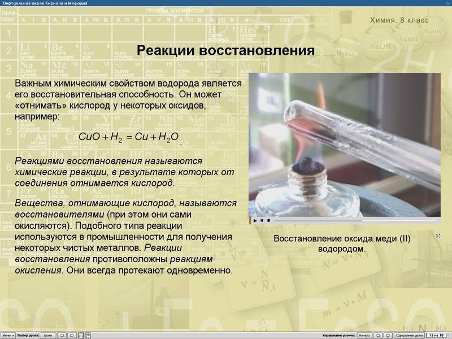Pause the copper oxide video

coord(262,220)
